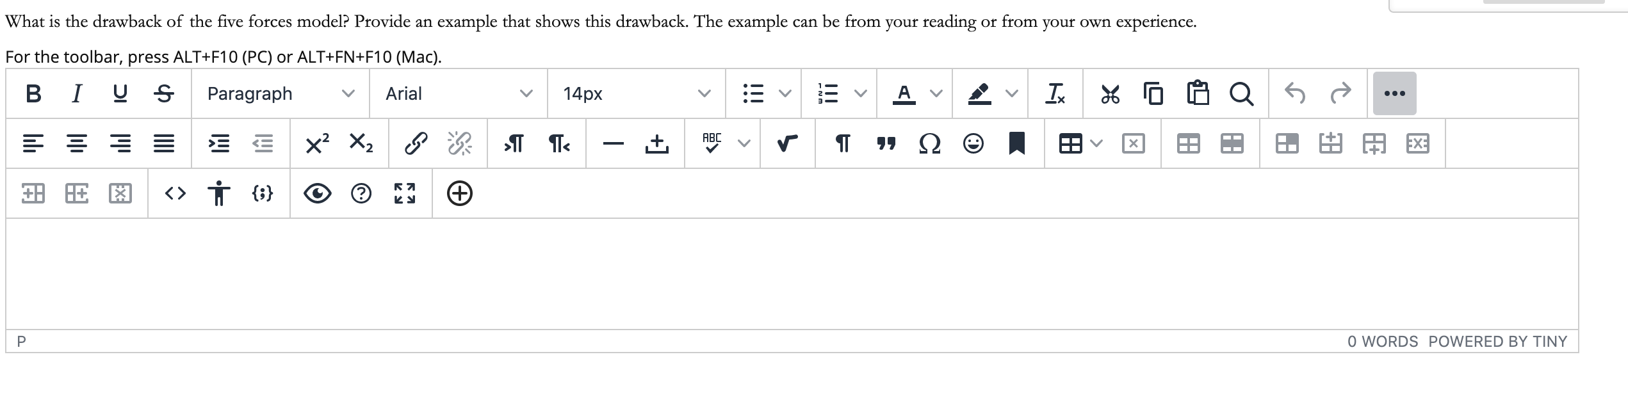
Task: Click the add content plus button
Action: (x=460, y=193)
